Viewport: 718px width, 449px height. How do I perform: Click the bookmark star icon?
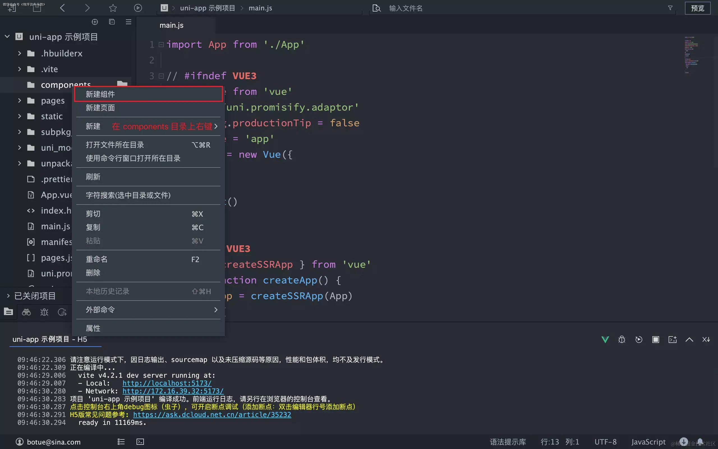click(x=113, y=8)
